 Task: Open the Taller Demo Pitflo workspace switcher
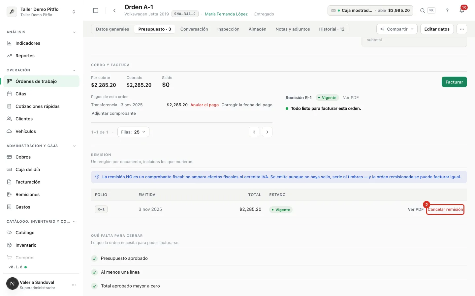point(42,12)
